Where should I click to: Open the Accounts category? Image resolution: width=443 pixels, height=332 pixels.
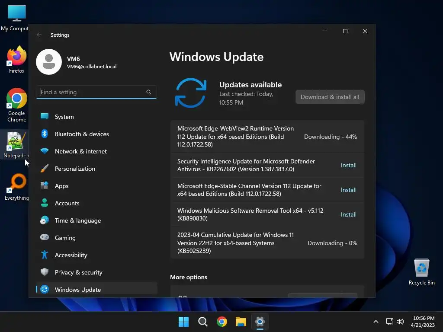(96, 203)
